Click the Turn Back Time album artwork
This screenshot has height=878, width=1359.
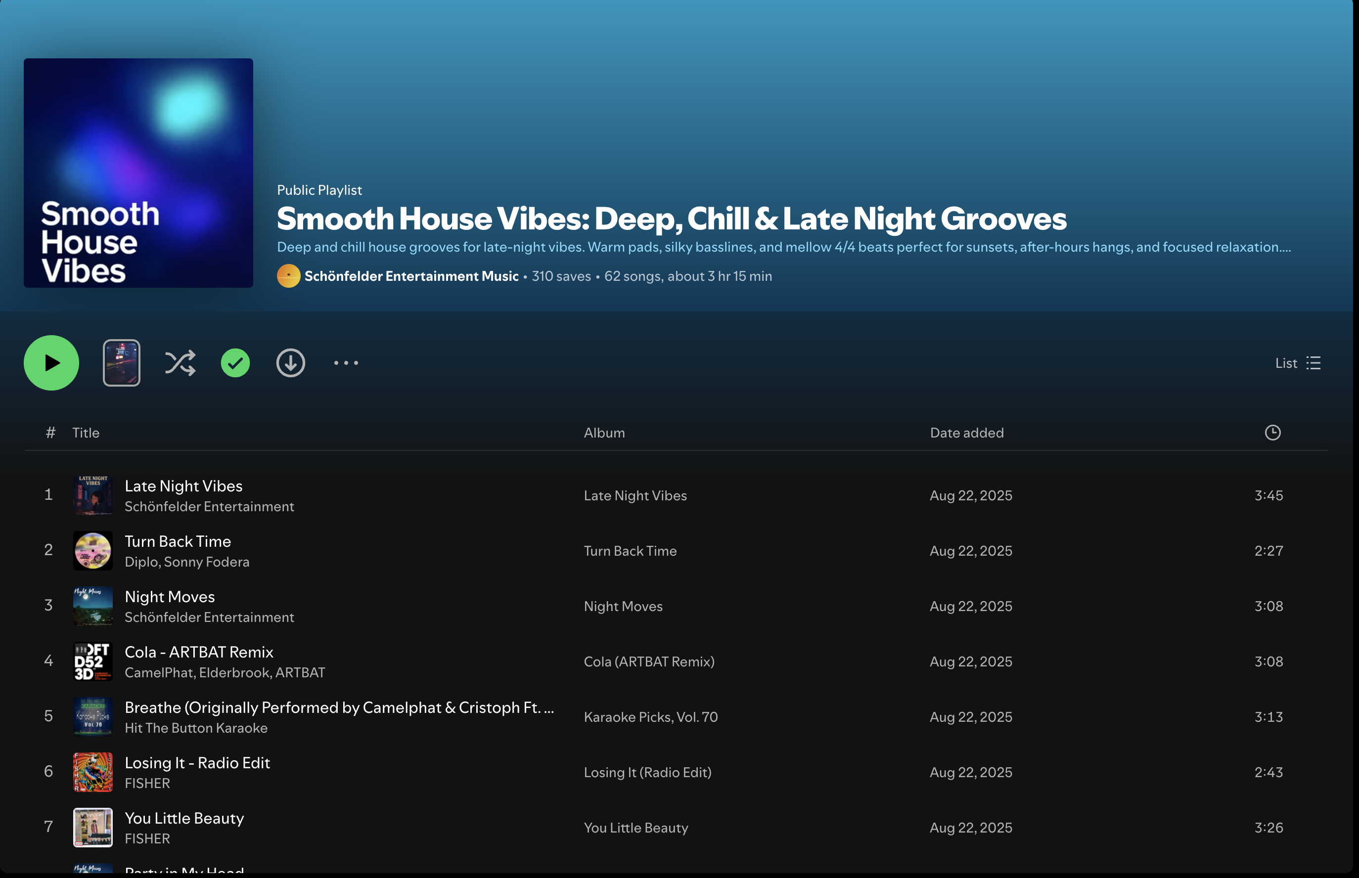pos(93,551)
